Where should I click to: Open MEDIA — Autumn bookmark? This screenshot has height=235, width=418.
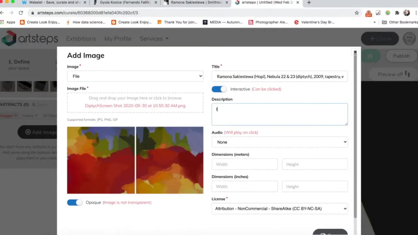point(222,22)
